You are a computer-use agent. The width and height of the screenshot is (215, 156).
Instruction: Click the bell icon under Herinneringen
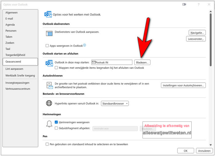click(49, 124)
